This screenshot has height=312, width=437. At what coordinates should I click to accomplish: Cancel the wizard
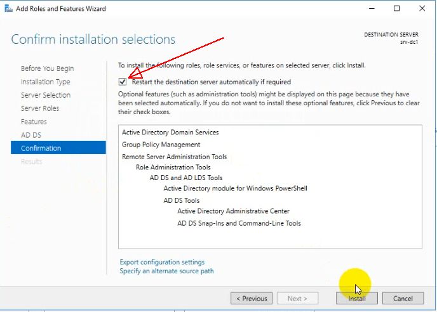(x=403, y=298)
